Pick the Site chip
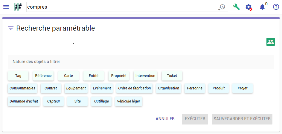 pos(77,101)
